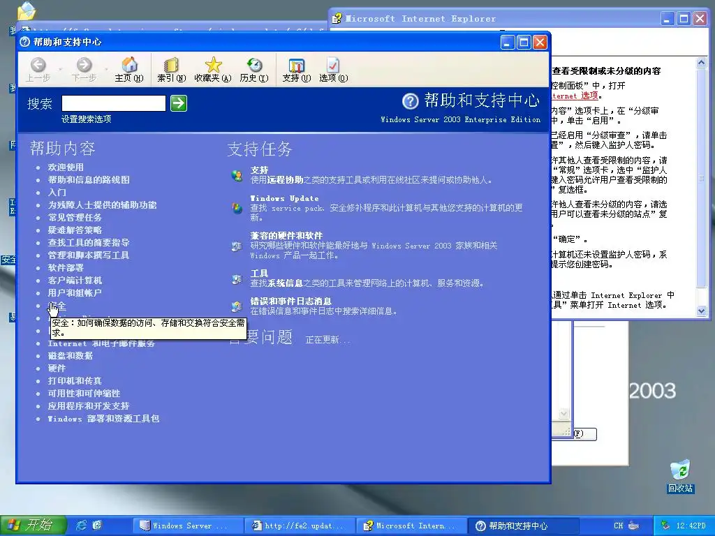Click the 错误和事件日志消息 task icon
The image size is (715, 536).
click(237, 306)
